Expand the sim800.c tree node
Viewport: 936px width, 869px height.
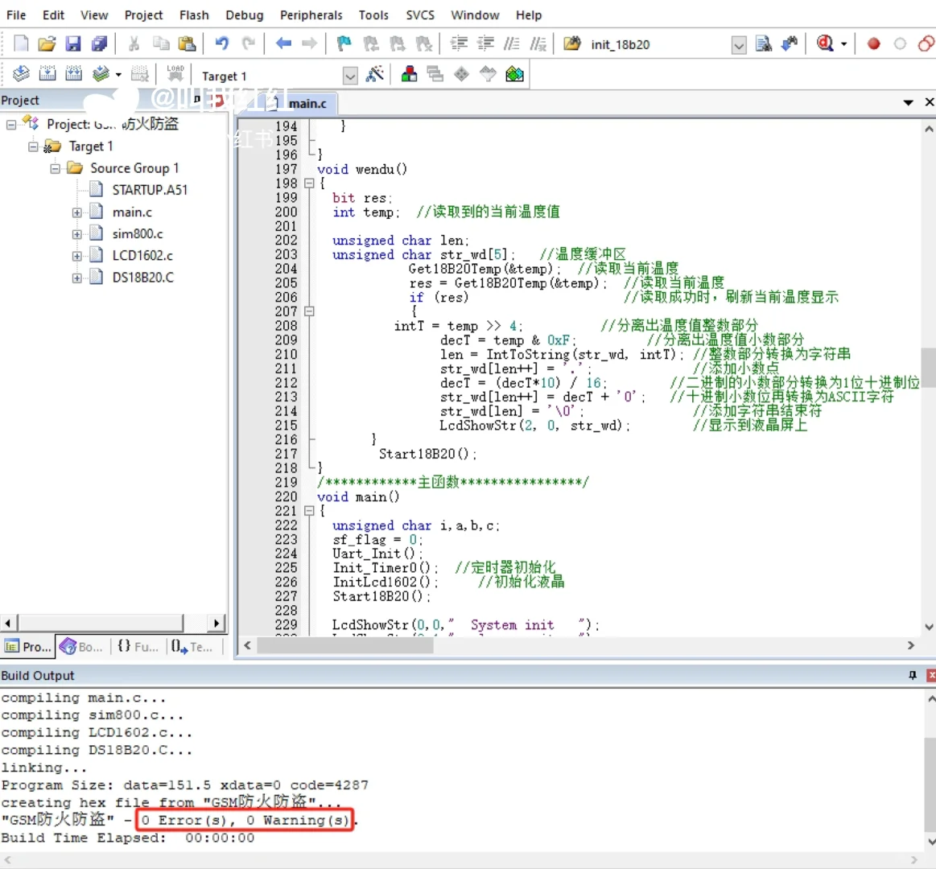point(77,235)
